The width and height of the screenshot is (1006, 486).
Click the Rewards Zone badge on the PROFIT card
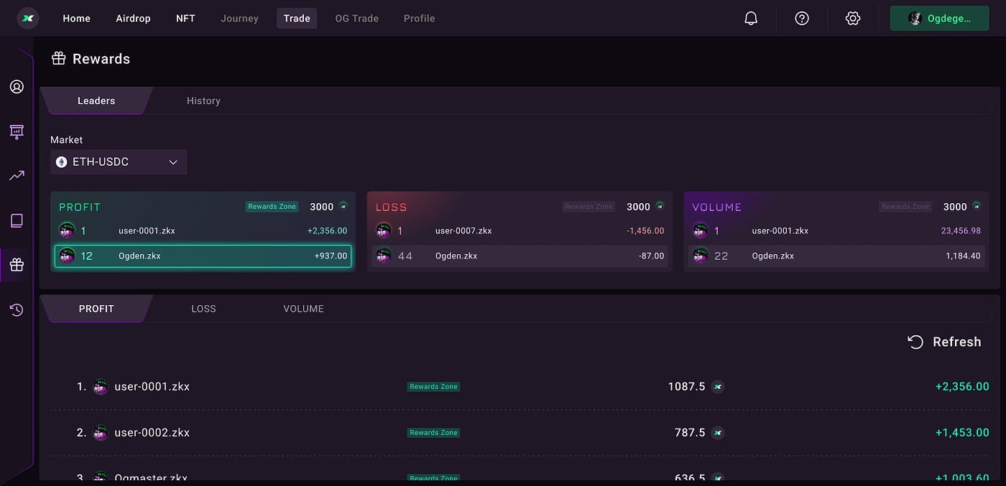pos(272,206)
